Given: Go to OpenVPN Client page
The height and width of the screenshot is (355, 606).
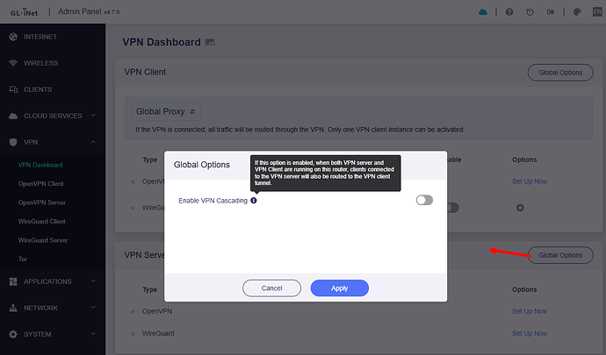Looking at the screenshot, I should pos(41,184).
